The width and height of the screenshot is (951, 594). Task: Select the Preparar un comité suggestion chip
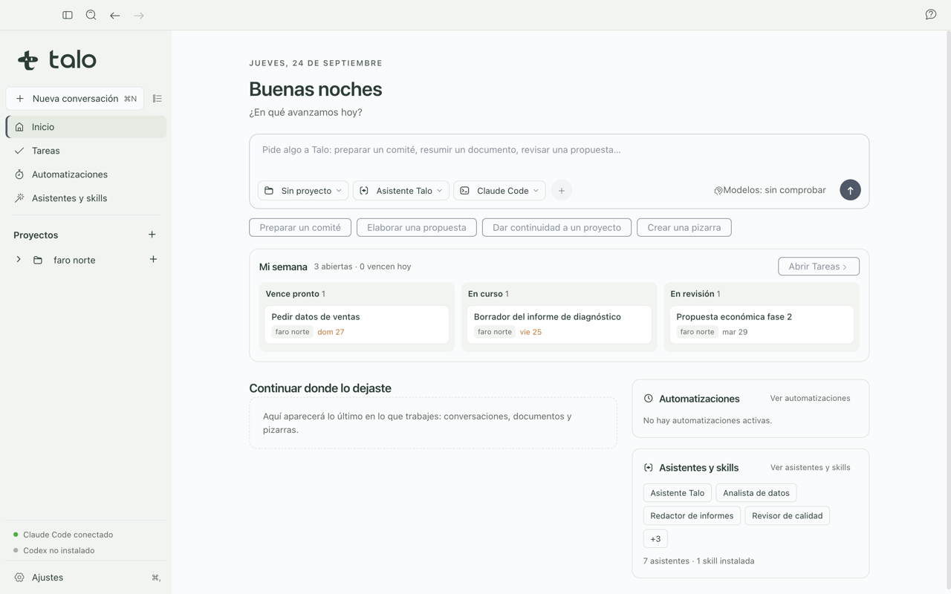[x=300, y=227]
